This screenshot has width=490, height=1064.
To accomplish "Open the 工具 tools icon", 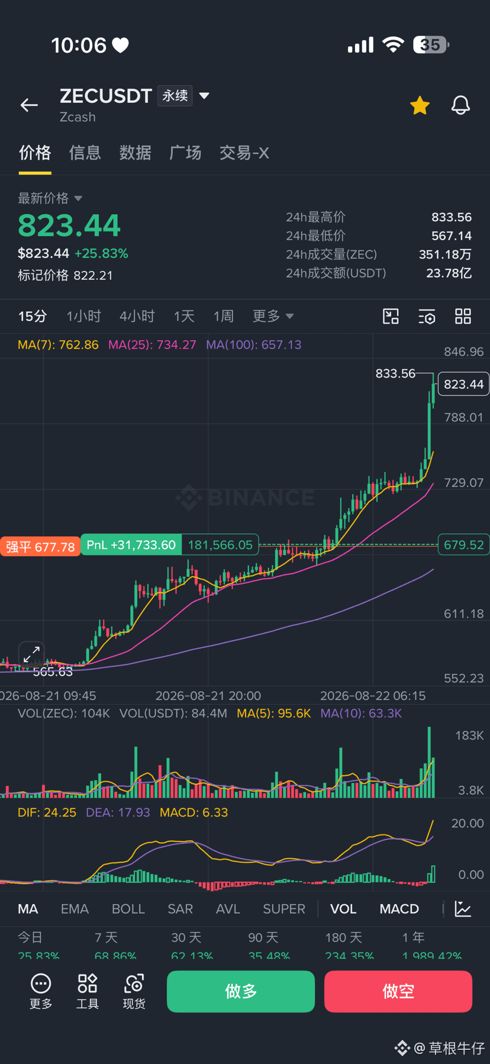I will [x=88, y=991].
